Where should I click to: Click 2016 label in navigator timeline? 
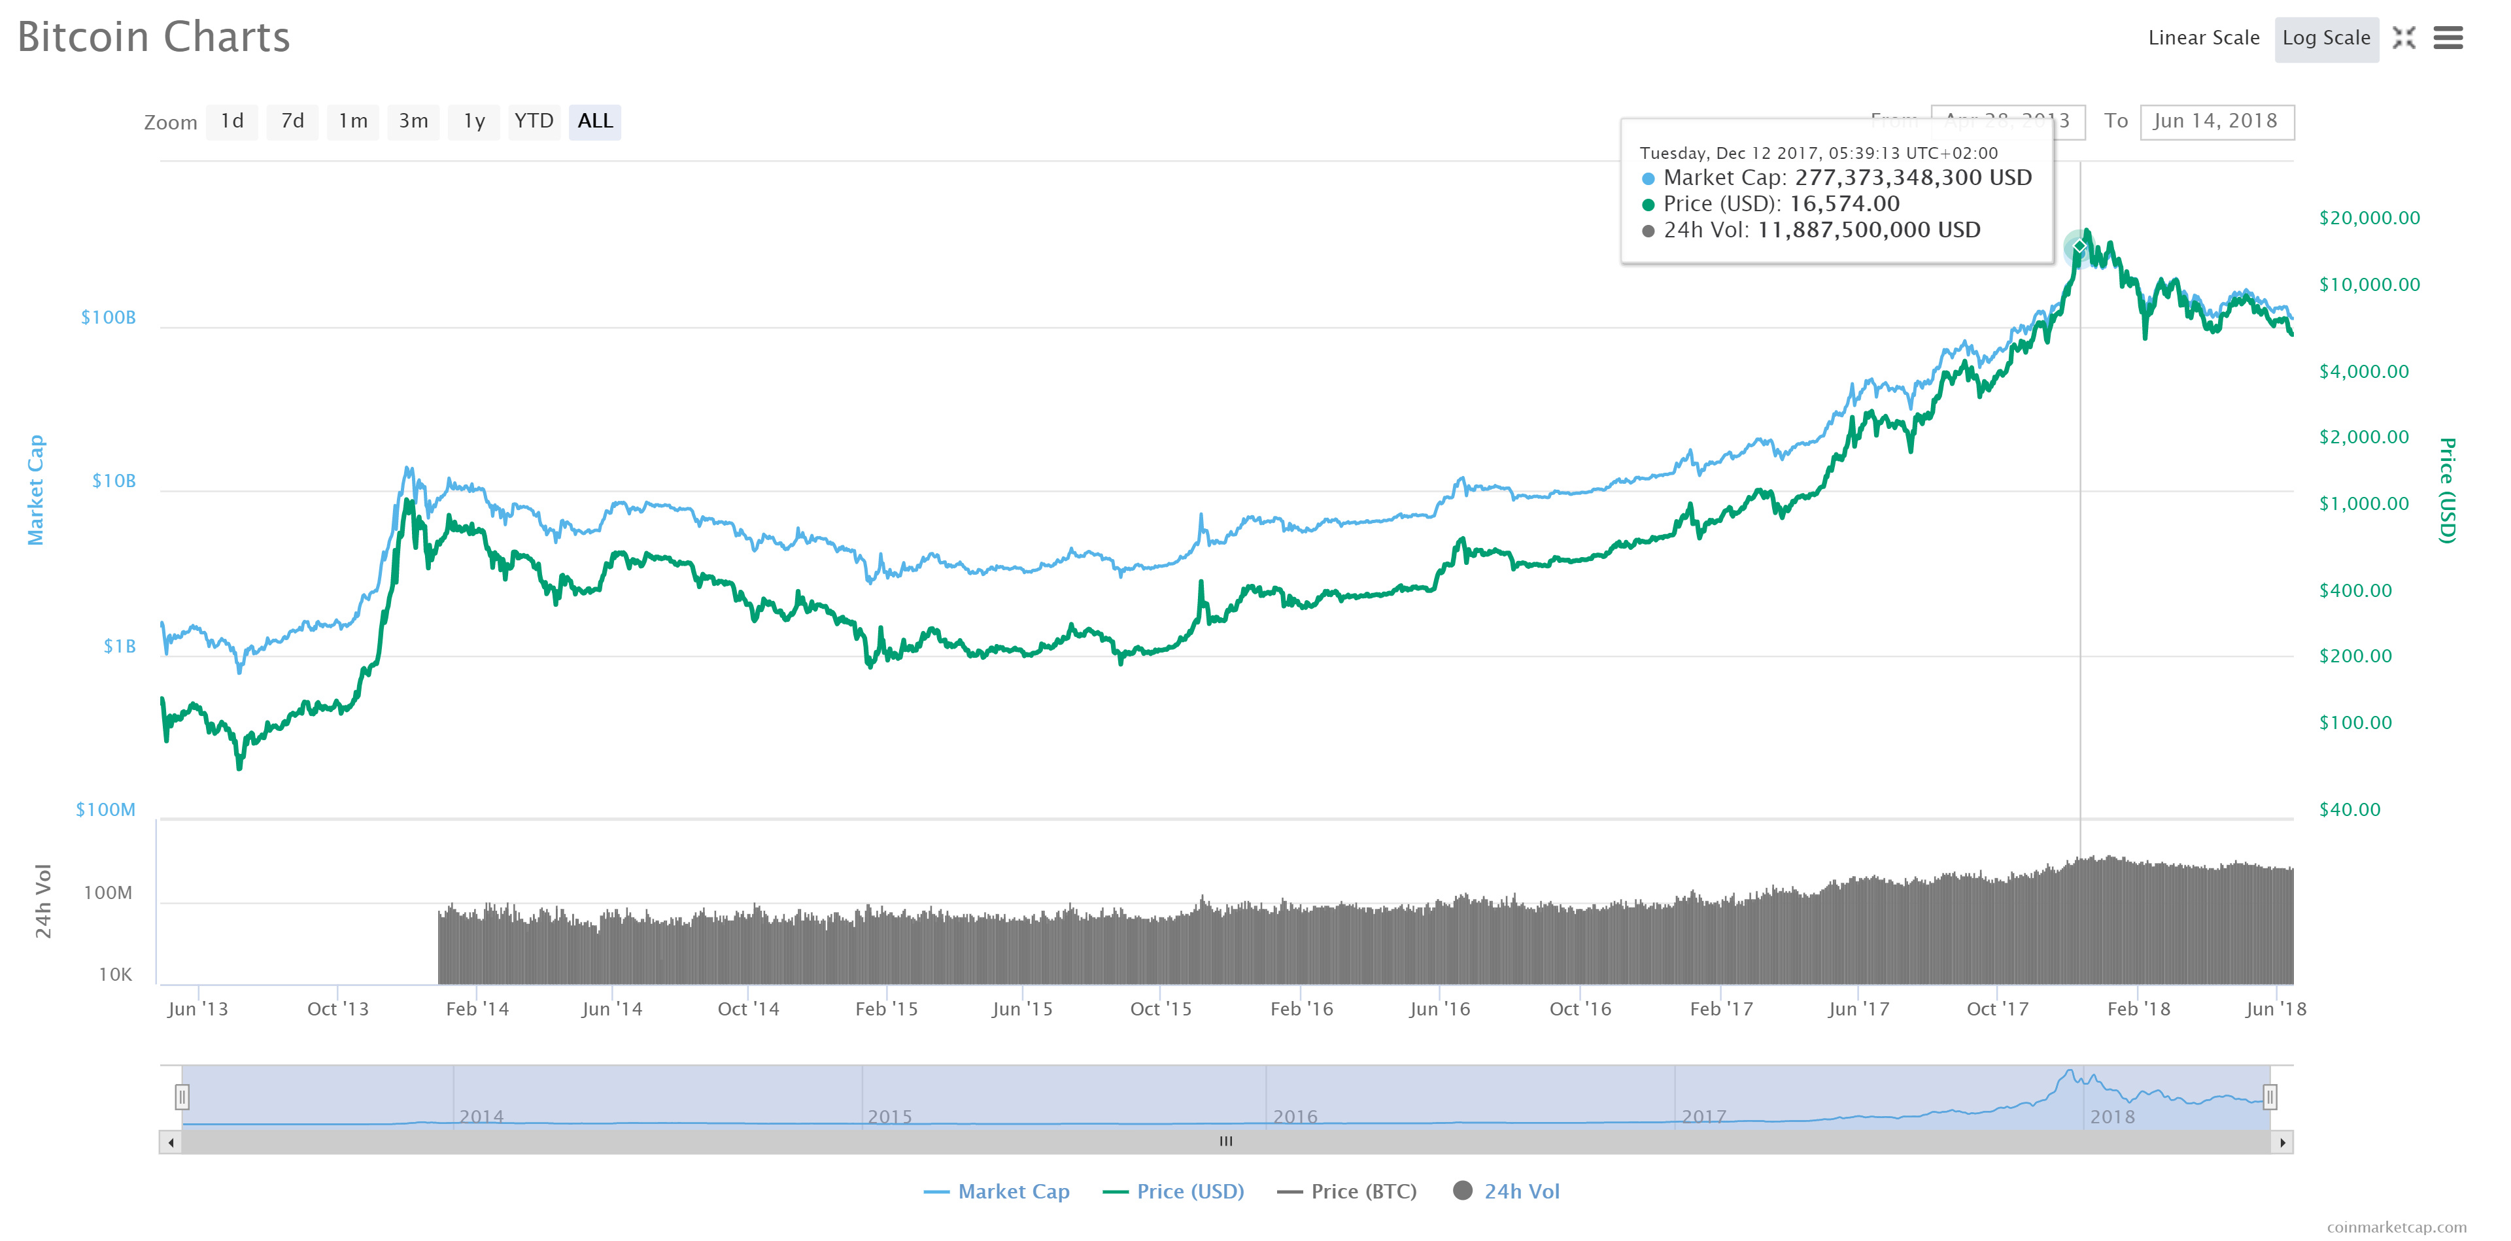(1295, 1116)
